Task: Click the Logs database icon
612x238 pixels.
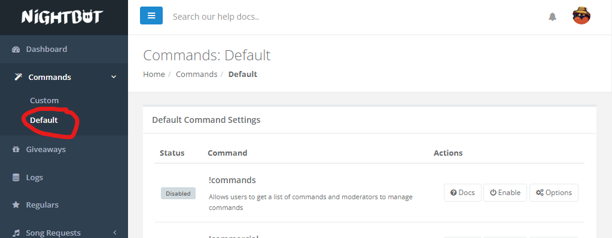Action: 16,177
